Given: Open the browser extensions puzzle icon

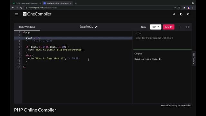Looking at the screenshot, I should [x=184, y=8].
